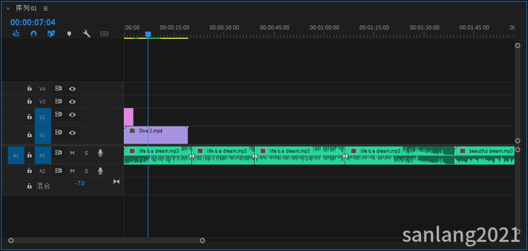Click the mix track output icon
This screenshot has width=528, height=251.
(116, 181)
